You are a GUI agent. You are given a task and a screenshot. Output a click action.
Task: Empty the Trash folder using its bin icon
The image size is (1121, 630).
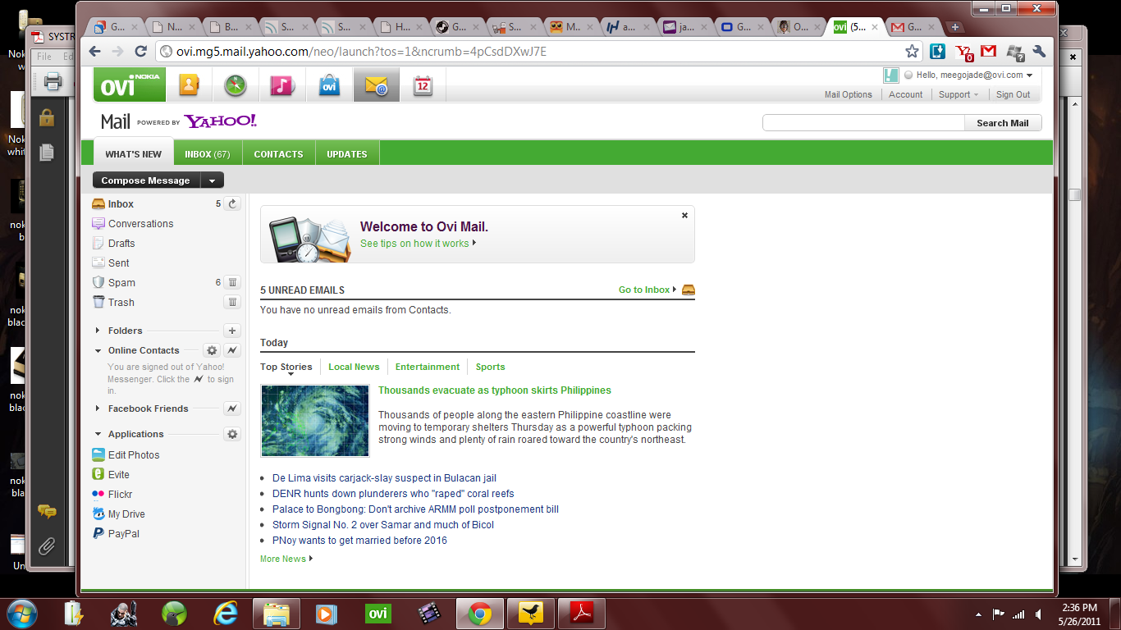(232, 302)
